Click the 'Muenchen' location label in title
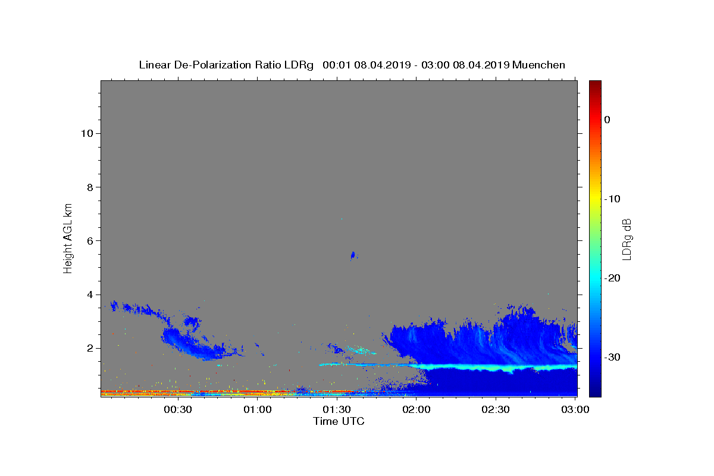The width and height of the screenshot is (714, 476). click(x=538, y=65)
